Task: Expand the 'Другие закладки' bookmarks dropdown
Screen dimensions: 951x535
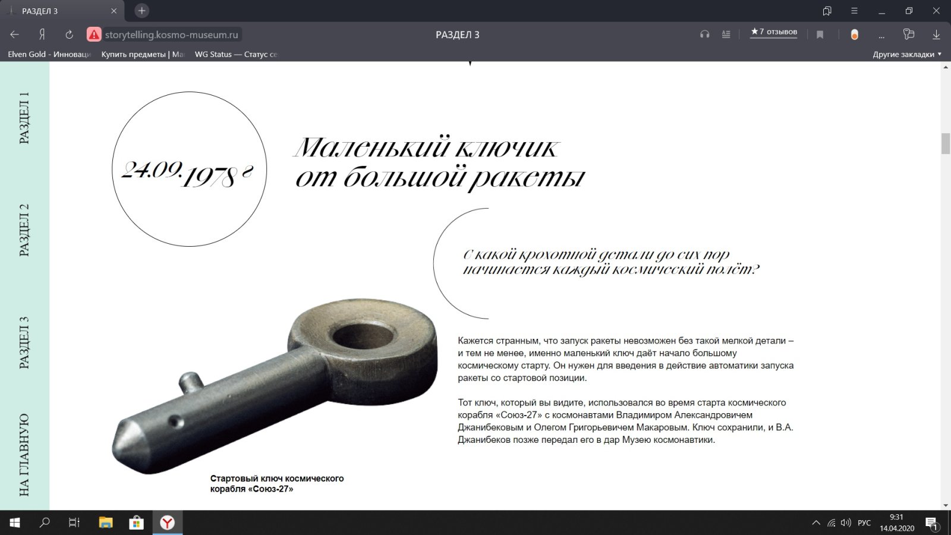Action: click(x=907, y=54)
